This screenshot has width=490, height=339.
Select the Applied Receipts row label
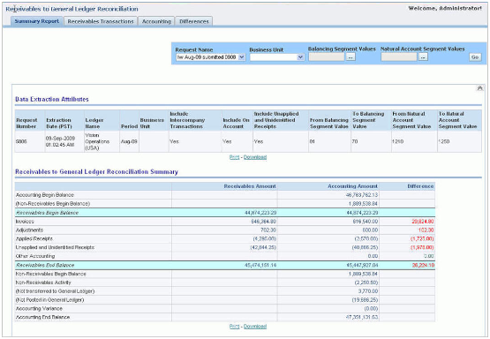[x=34, y=239]
